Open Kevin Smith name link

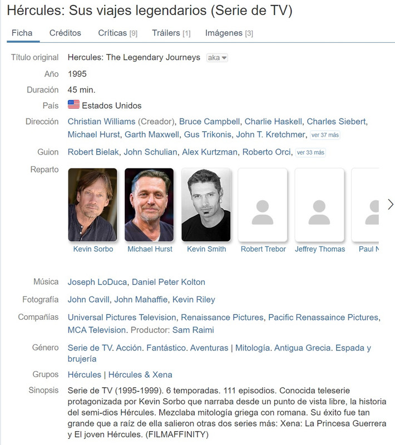206,249
